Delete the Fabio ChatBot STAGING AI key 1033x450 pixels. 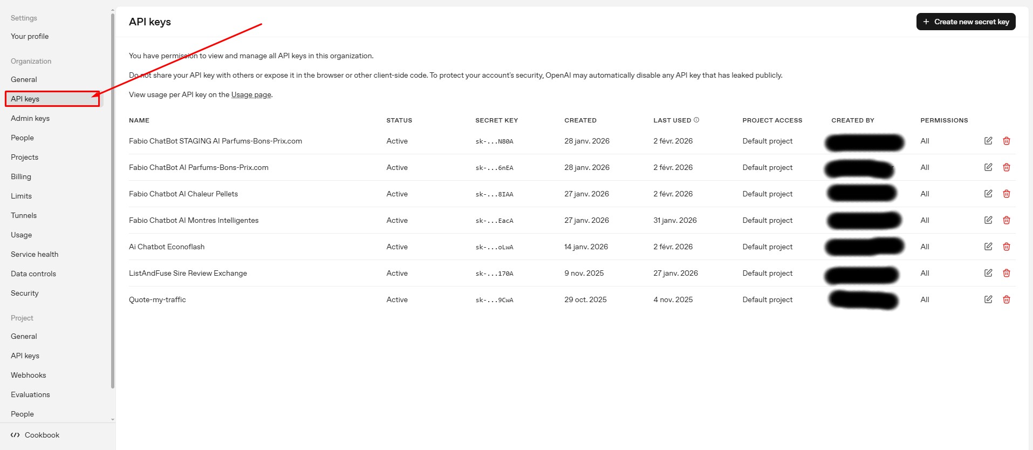click(1007, 141)
